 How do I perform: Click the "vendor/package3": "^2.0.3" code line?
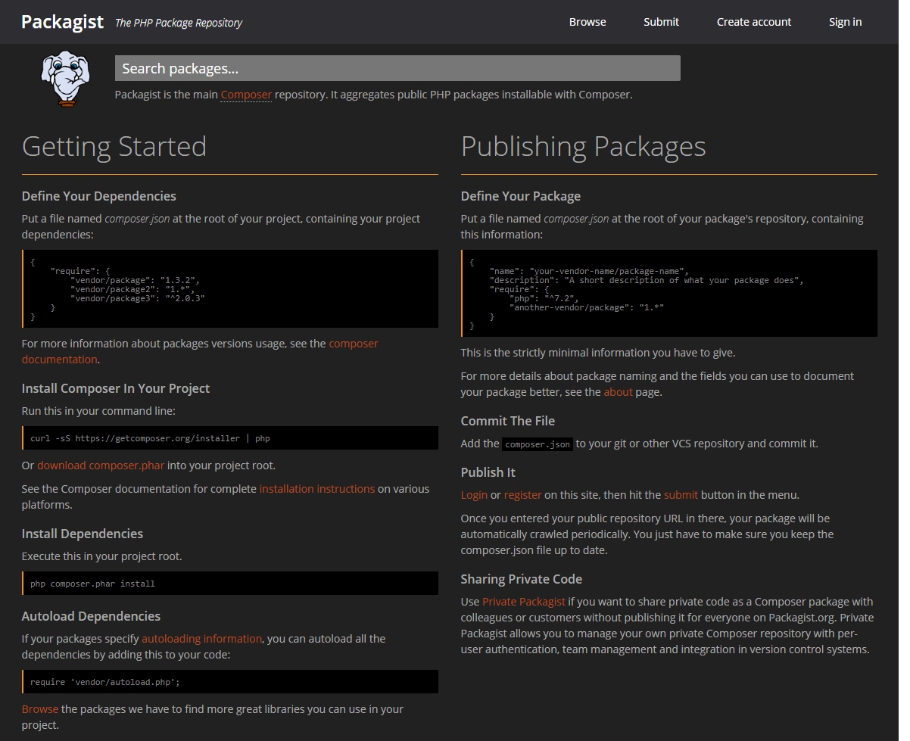click(138, 298)
